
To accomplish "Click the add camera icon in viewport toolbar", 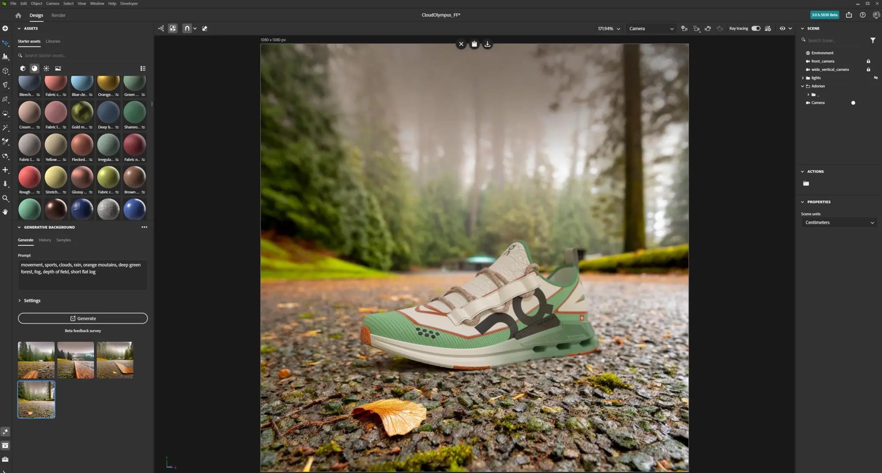I will [x=684, y=28].
